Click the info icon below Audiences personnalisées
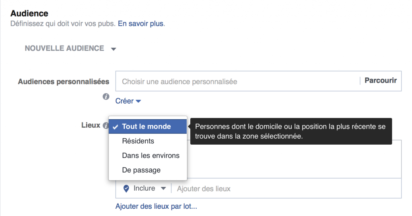This screenshot has height=216, width=412. [x=106, y=97]
